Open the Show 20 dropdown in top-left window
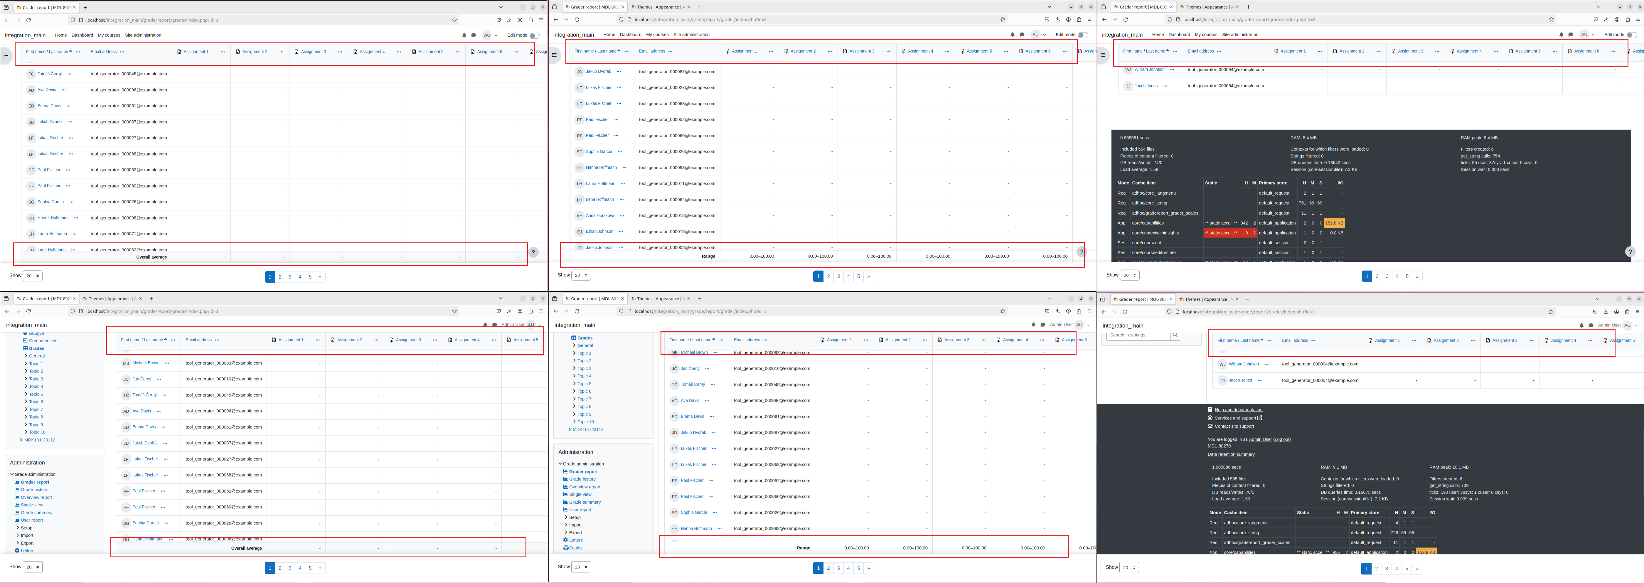 (33, 276)
